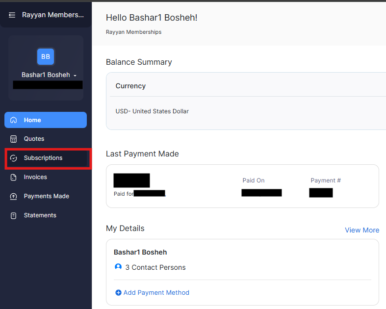The image size is (386, 309).
Task: Select the 3 Contact Persons text
Action: (x=155, y=267)
